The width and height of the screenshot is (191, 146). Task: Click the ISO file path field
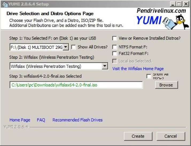click(76, 85)
